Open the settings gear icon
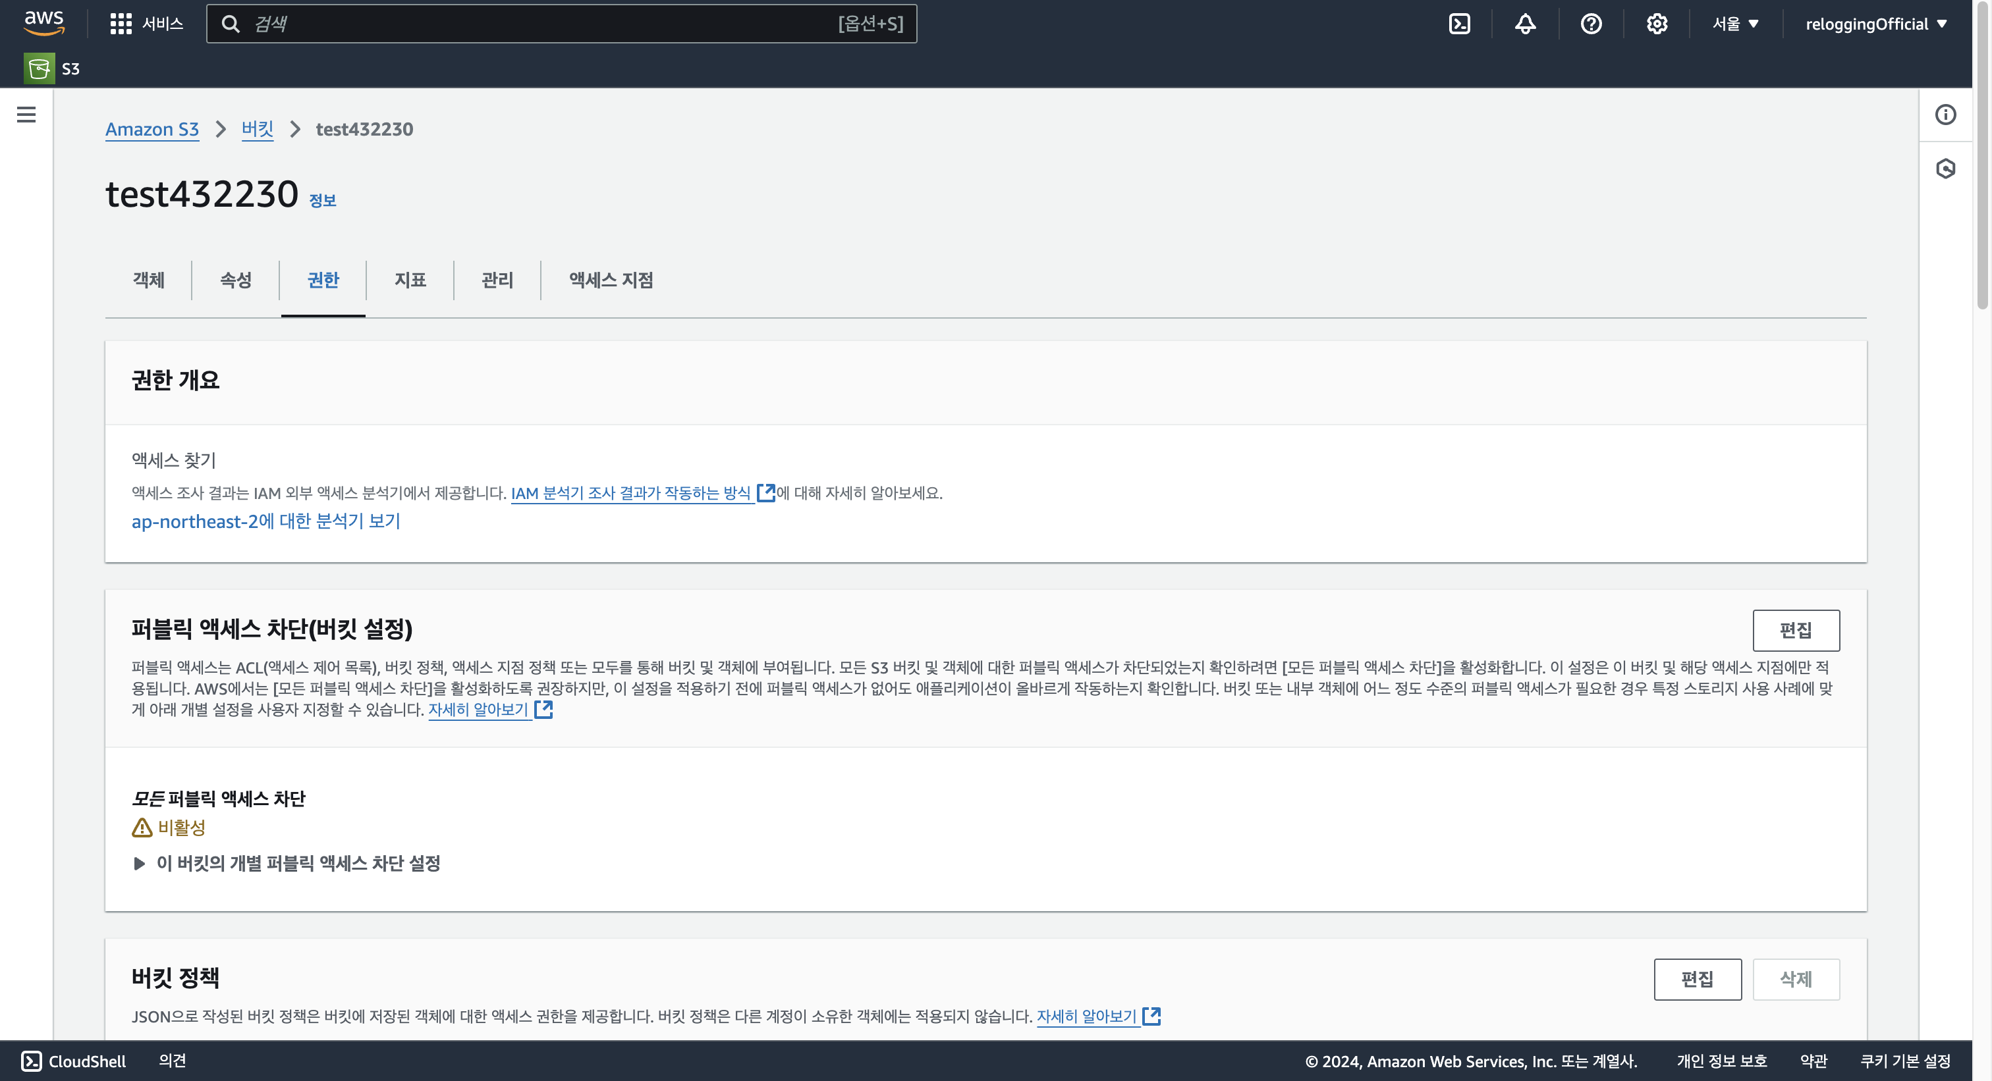Screen dimensions: 1992x1081 click(x=1657, y=23)
